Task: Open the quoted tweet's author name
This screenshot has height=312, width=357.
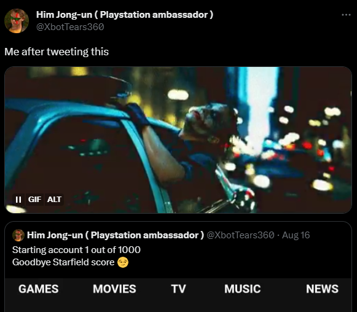Action: 116,235
